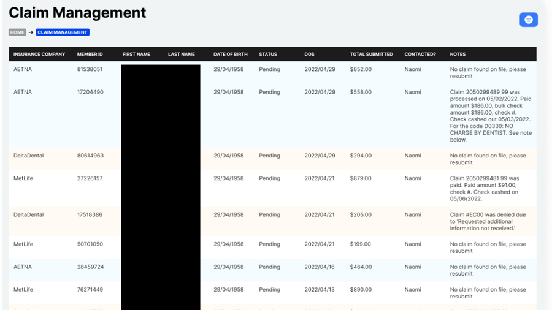Click the Notes column header
This screenshot has width=552, height=310.
458,54
